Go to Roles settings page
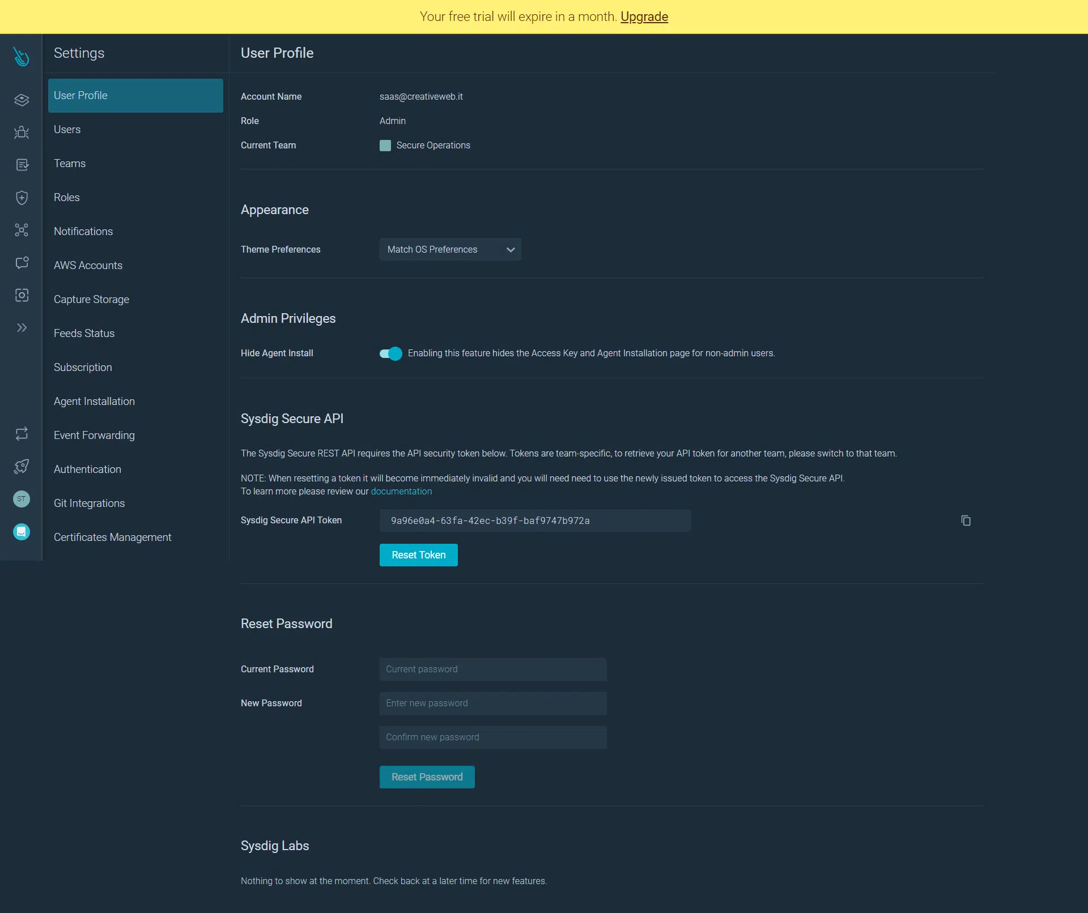 click(135, 198)
